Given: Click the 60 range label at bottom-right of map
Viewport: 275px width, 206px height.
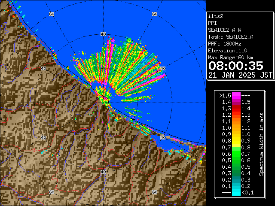Looking at the screenshot, I should tap(155, 192).
